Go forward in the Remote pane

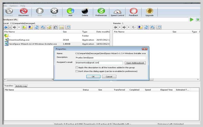[x=124, y=27]
